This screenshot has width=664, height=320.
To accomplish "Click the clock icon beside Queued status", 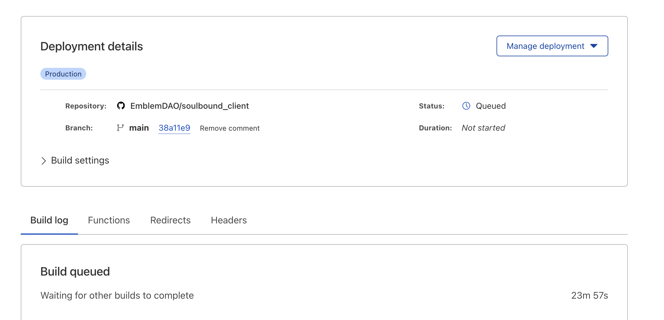I will click(466, 106).
